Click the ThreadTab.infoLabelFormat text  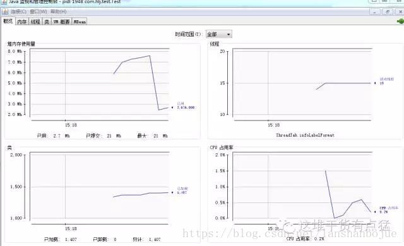(x=305, y=135)
